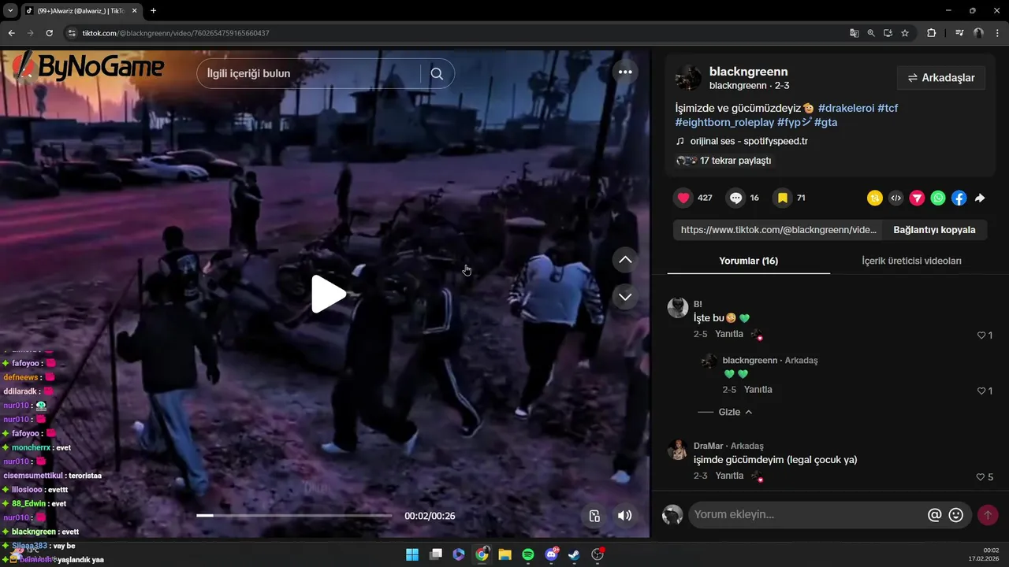Image resolution: width=1009 pixels, height=567 pixels.
Task: Click the Chrome address bar URL
Action: (176, 33)
